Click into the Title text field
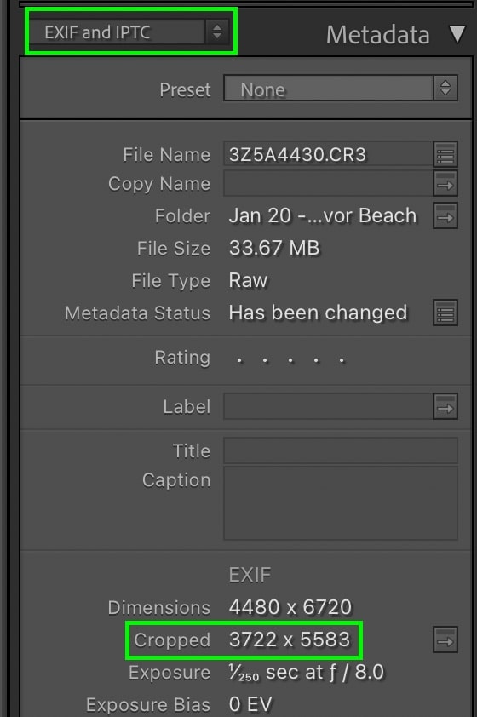 tap(340, 450)
